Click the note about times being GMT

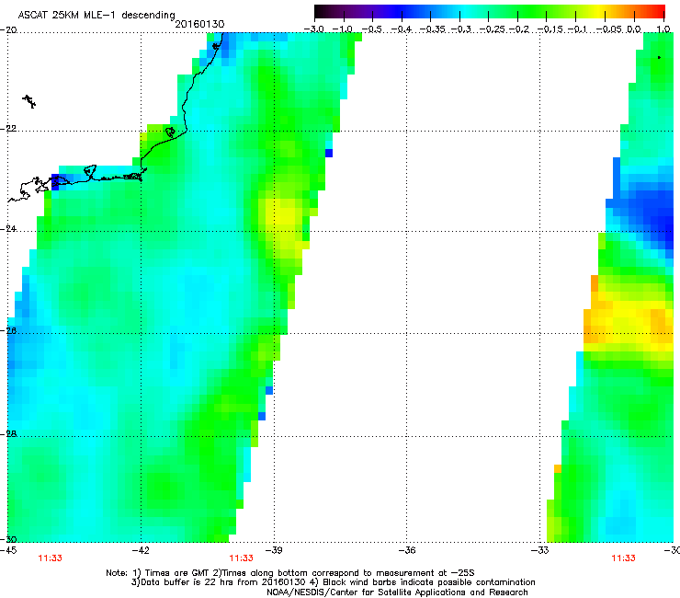tap(290, 573)
